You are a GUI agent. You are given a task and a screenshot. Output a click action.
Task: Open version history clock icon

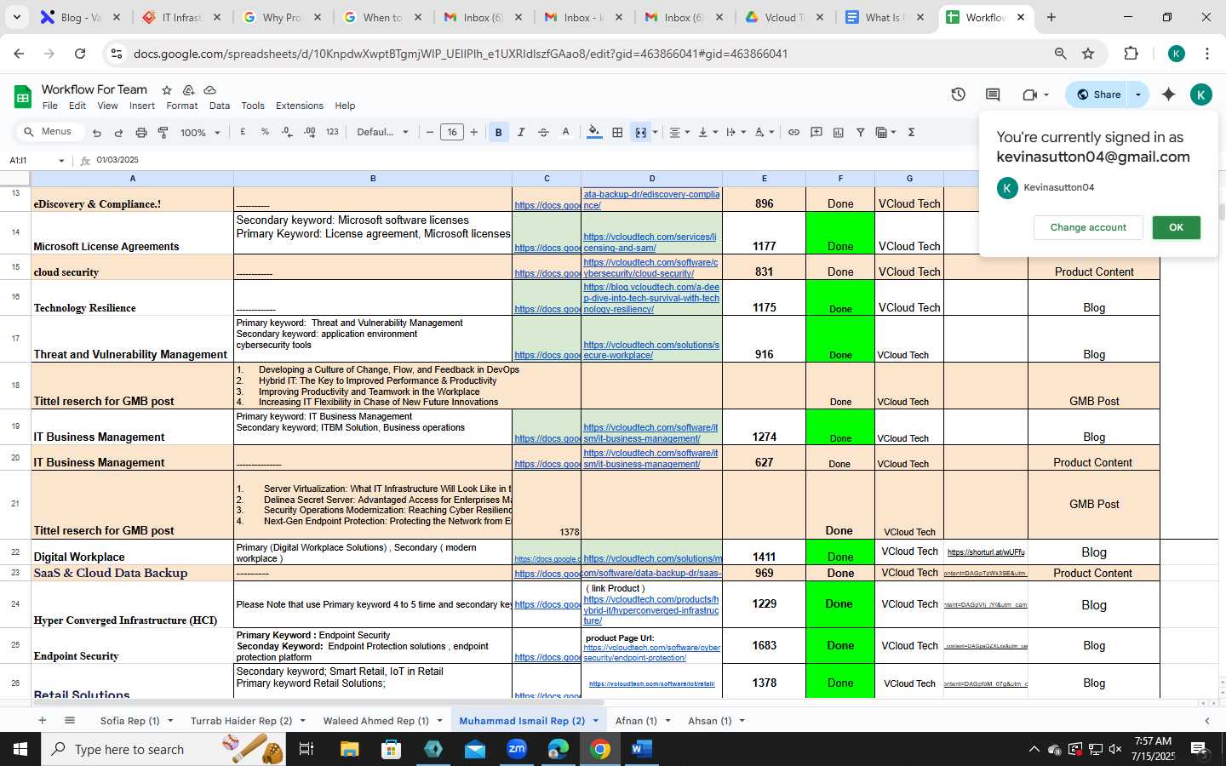click(x=958, y=94)
